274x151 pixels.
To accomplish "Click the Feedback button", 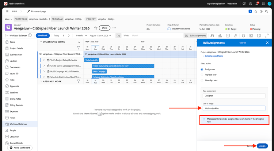I will 43,36.
